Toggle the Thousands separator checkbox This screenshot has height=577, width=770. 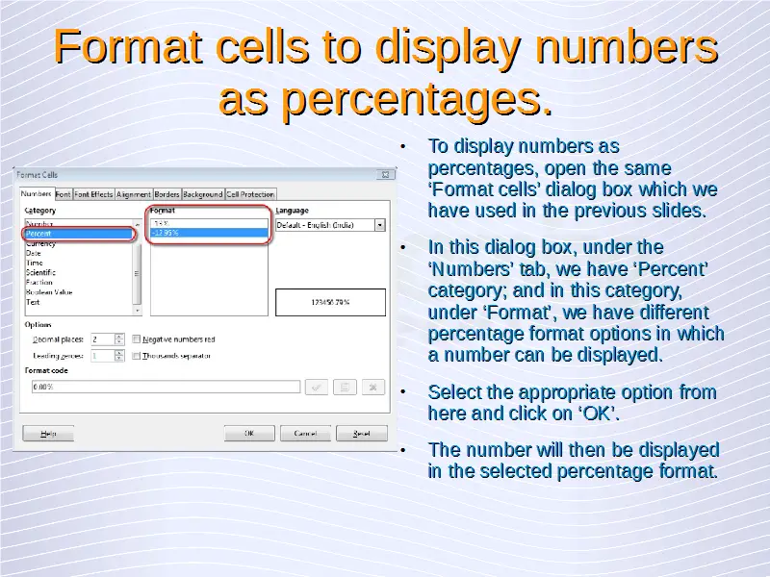[x=137, y=356]
